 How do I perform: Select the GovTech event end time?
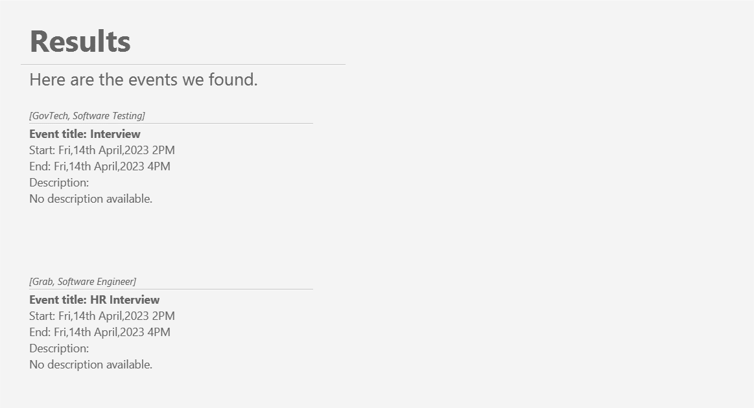pos(100,166)
